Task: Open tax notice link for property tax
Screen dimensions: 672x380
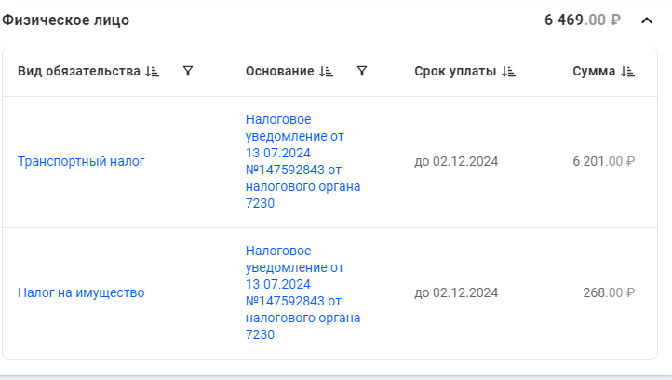Action: point(302,292)
